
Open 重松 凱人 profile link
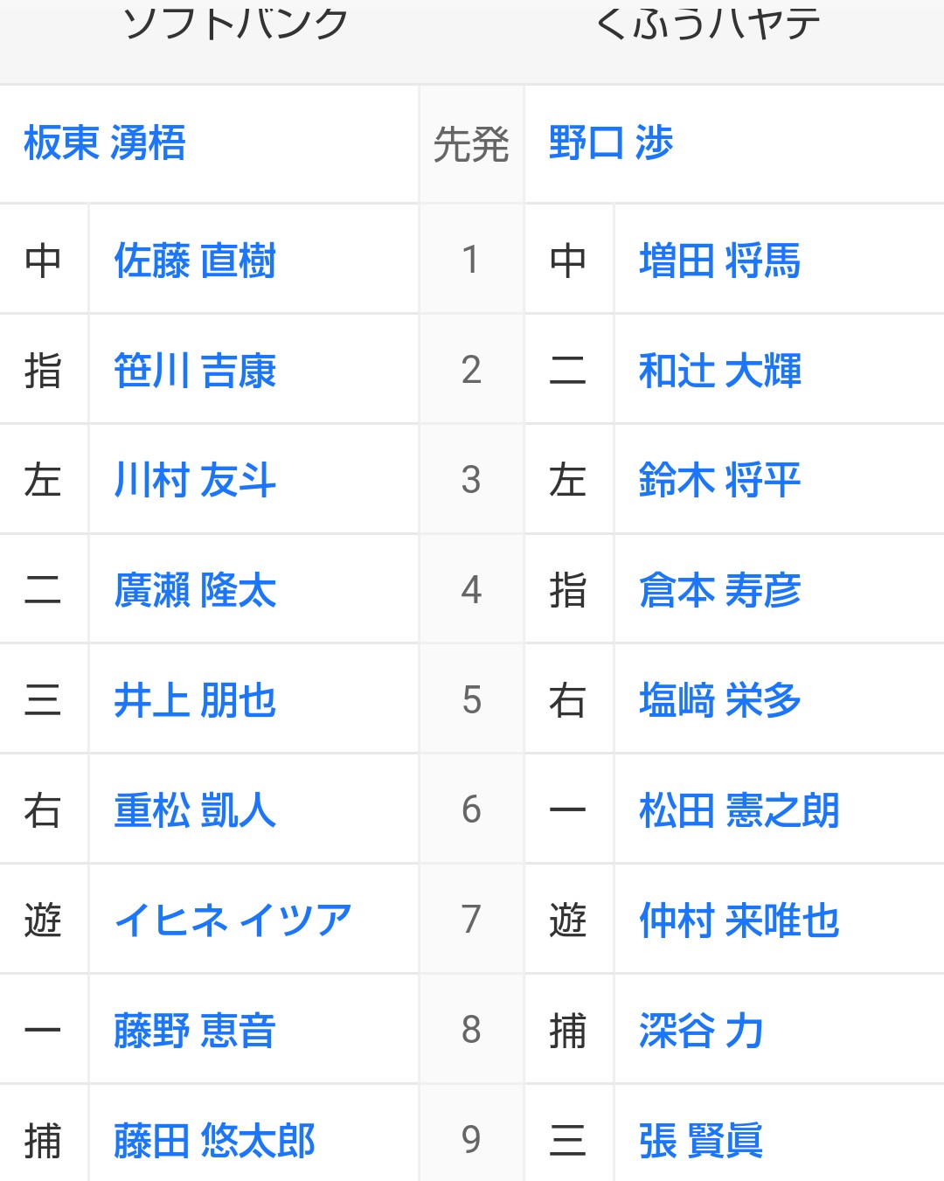click(x=195, y=810)
